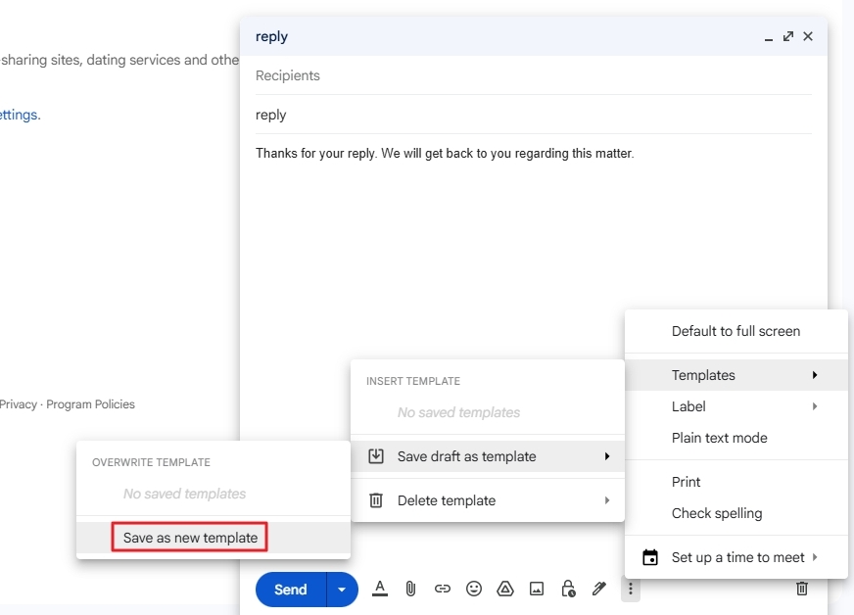This screenshot has height=615, width=854.
Task: Click into the message body text
Action: (x=445, y=154)
